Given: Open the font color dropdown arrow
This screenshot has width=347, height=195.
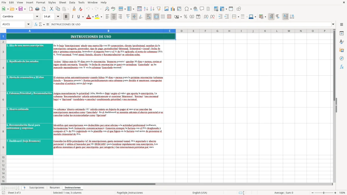Looking at the screenshot, I should tap(92, 17).
